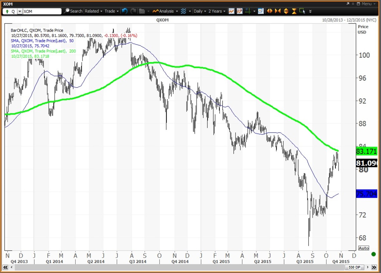This screenshot has height=273, width=381.
Task: Click the 10/27/2015, 75.7042 SMA value
Action: tap(30, 46)
